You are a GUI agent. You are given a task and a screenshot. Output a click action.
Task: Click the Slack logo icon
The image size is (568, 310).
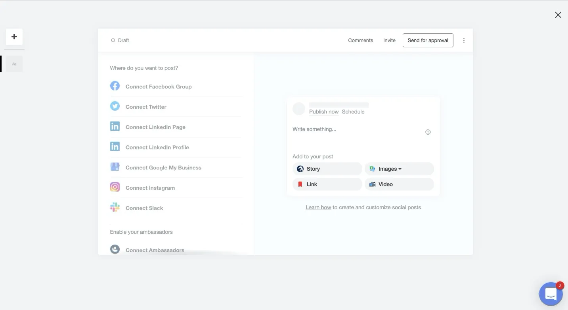115,207
